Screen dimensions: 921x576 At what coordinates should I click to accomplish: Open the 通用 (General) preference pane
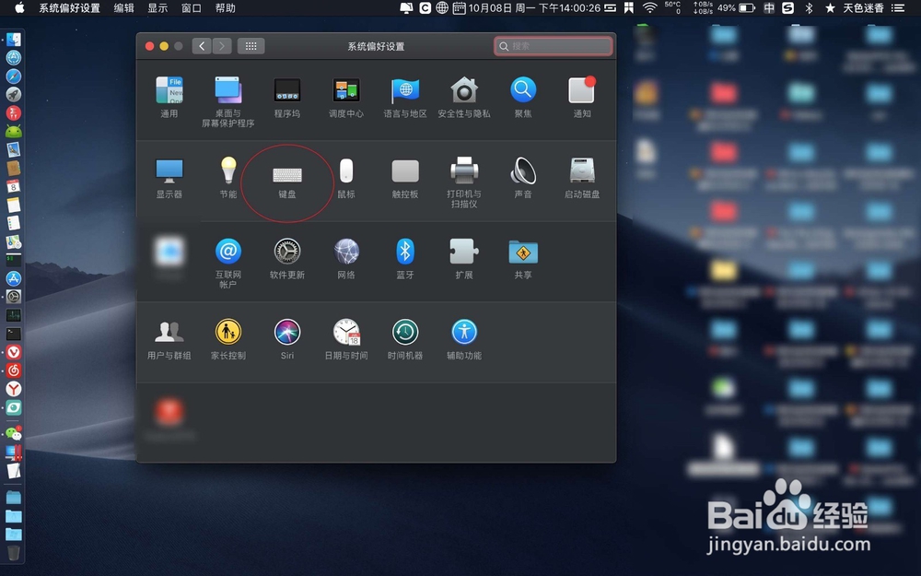coord(169,97)
